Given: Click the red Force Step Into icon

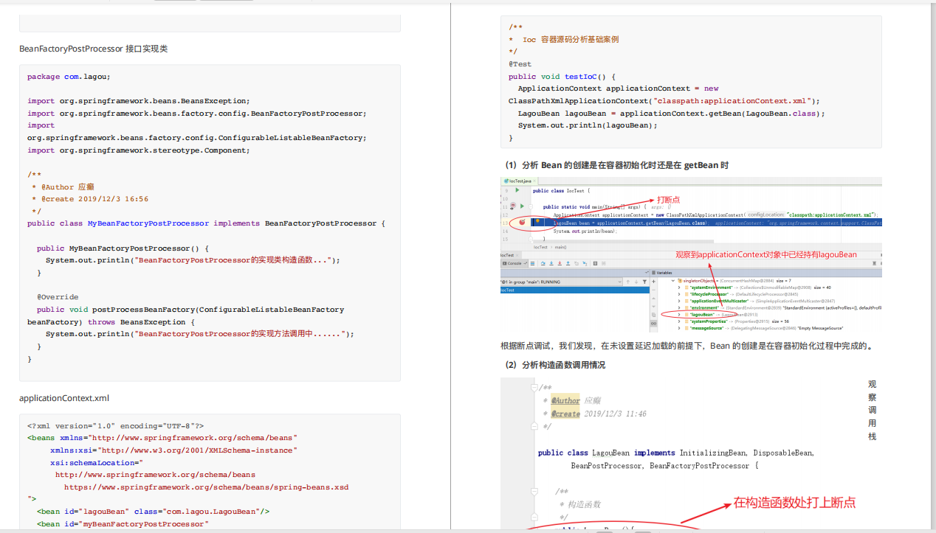Looking at the screenshot, I should (560, 263).
